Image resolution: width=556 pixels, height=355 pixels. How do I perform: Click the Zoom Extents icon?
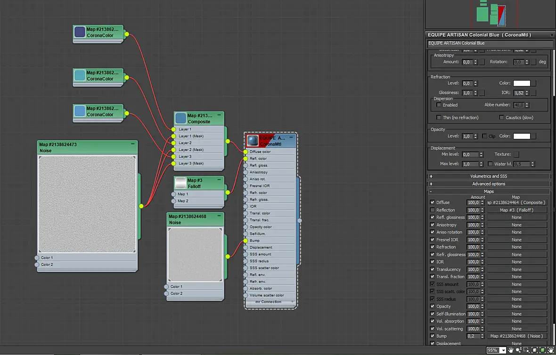coord(535,350)
